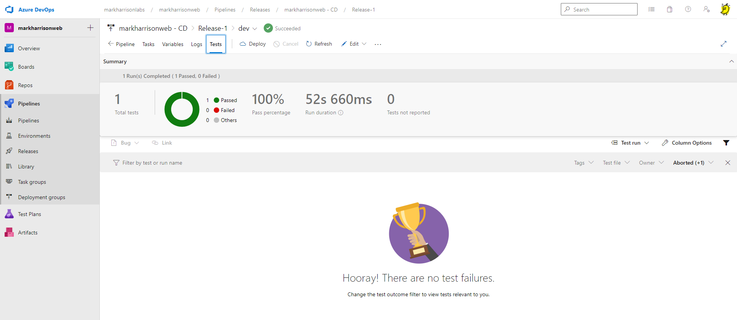Open the marketplace shopping bag icon

pos(669,9)
